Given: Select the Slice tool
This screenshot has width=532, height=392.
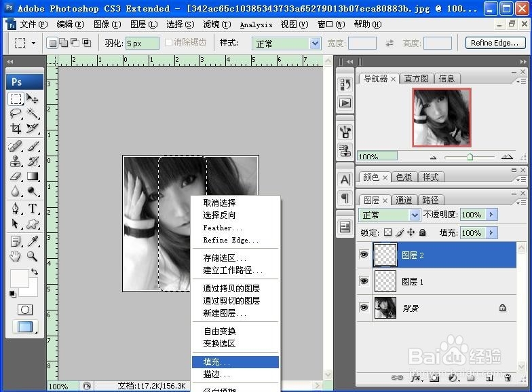Looking at the screenshot, I should pyautogui.click(x=33, y=128).
